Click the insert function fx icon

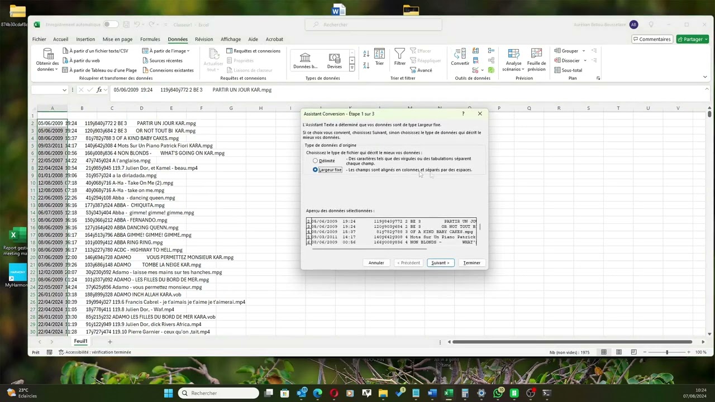click(99, 90)
